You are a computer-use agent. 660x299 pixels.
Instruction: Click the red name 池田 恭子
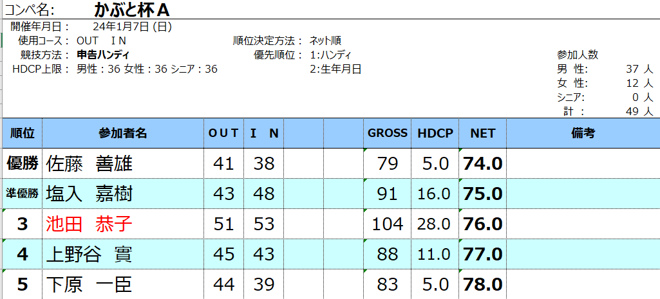click(90, 224)
